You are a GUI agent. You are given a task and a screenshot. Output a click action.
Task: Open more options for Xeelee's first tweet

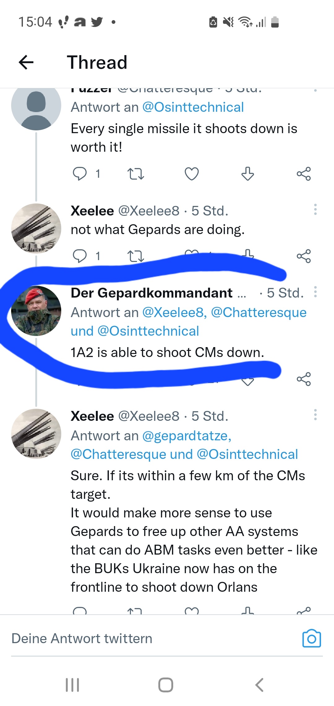pos(315,210)
